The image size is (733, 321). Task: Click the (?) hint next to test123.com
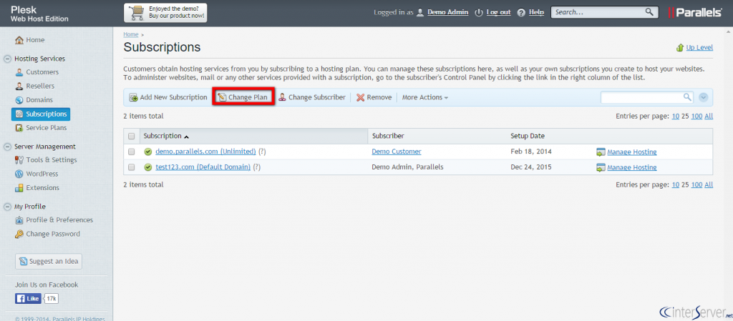(257, 167)
